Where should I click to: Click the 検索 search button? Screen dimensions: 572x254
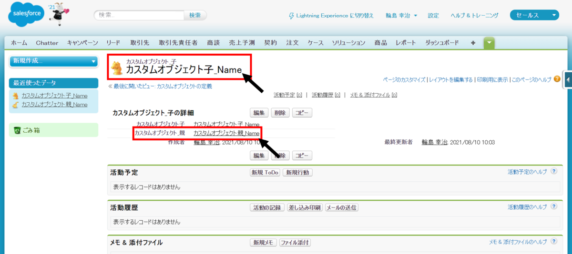[x=195, y=15]
